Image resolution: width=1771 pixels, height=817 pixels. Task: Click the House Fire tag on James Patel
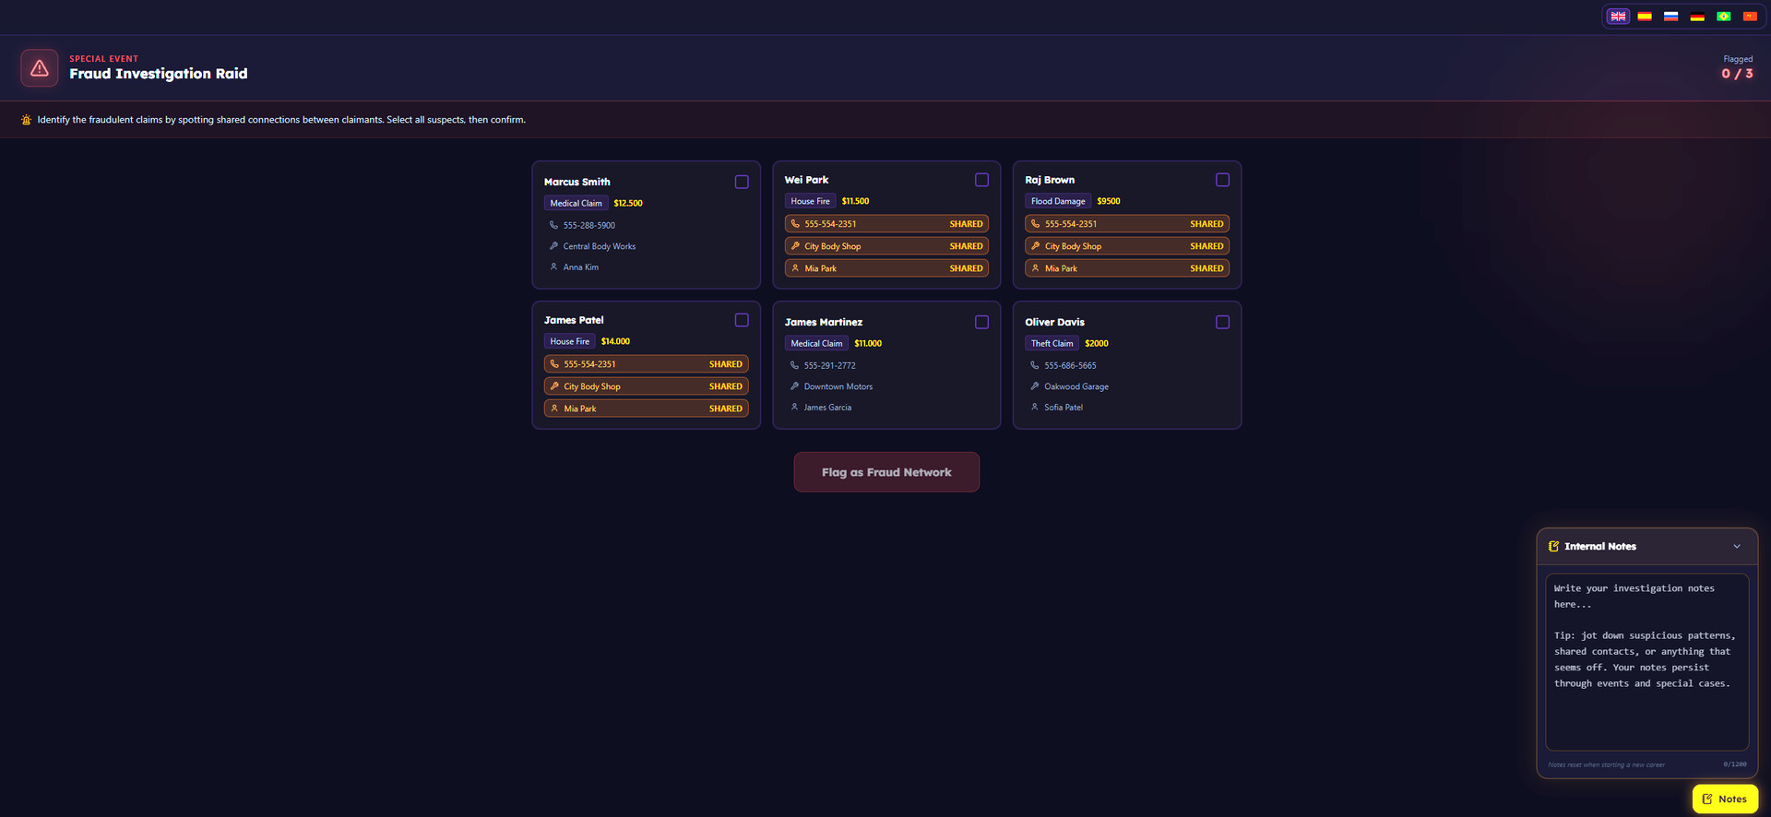pyautogui.click(x=569, y=341)
